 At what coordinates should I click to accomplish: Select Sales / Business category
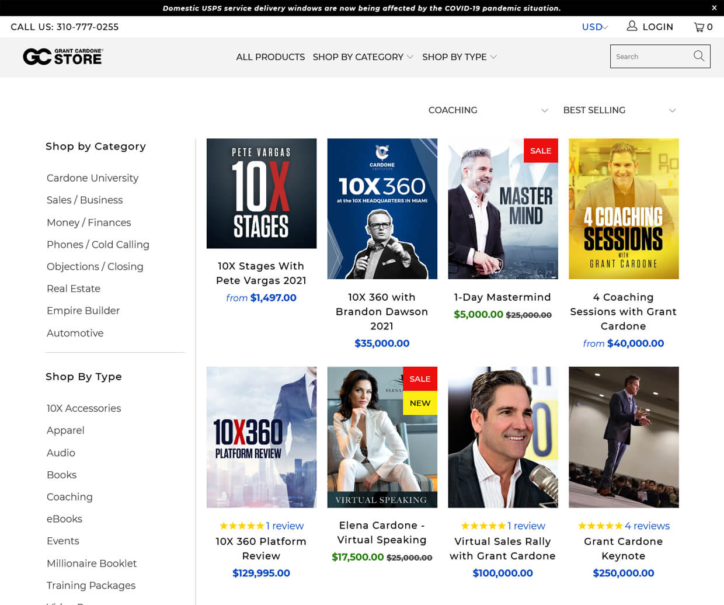[85, 200]
